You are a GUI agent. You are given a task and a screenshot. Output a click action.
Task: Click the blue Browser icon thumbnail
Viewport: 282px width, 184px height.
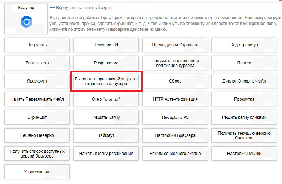tap(26, 22)
